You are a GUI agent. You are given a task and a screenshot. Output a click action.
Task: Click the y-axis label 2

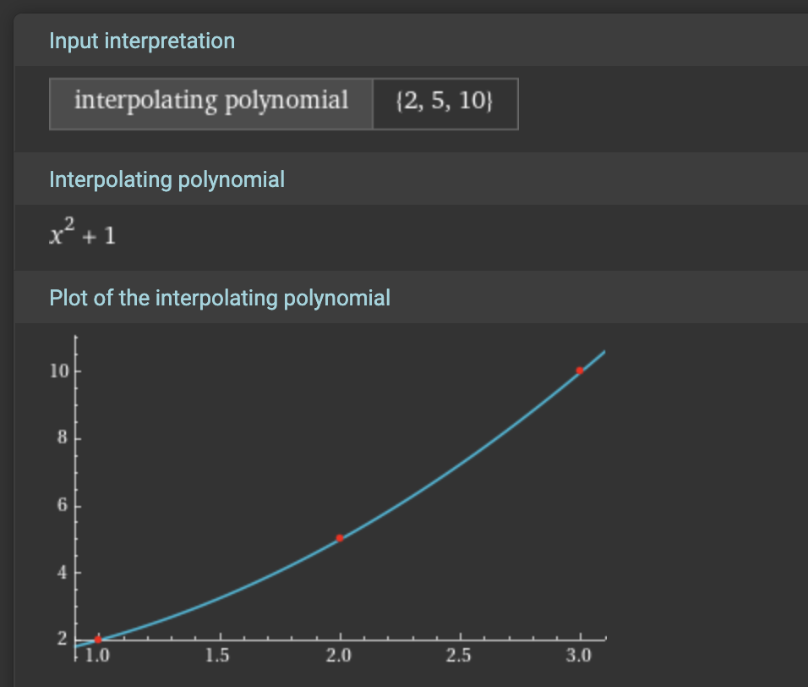63,639
